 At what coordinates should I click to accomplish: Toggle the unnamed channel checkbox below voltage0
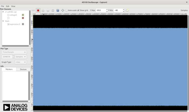coord(8,18)
